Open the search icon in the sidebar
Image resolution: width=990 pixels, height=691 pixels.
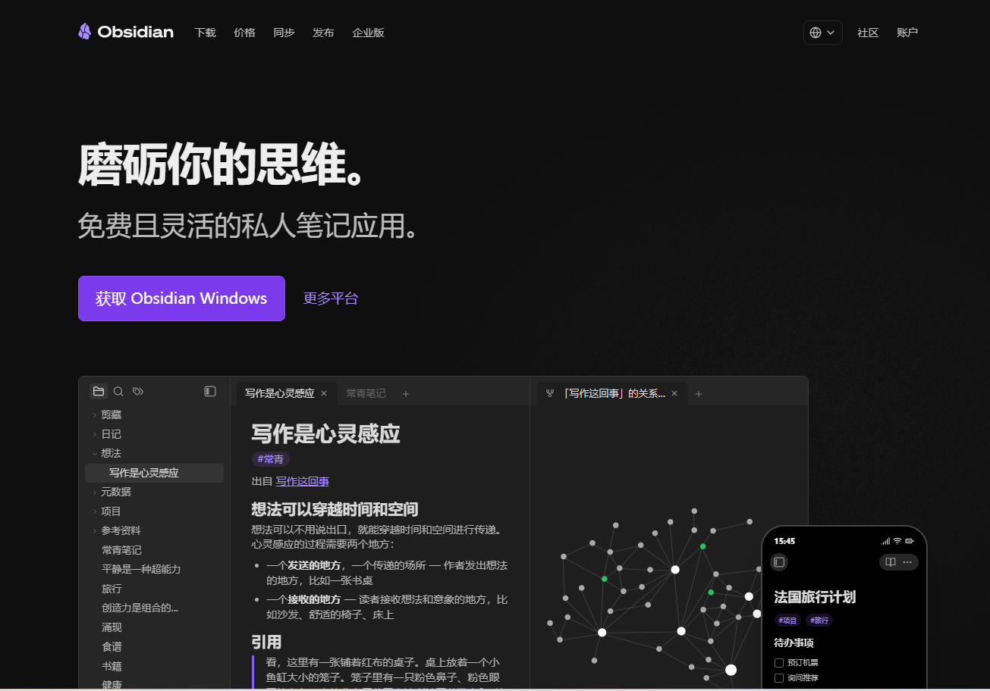pos(118,391)
